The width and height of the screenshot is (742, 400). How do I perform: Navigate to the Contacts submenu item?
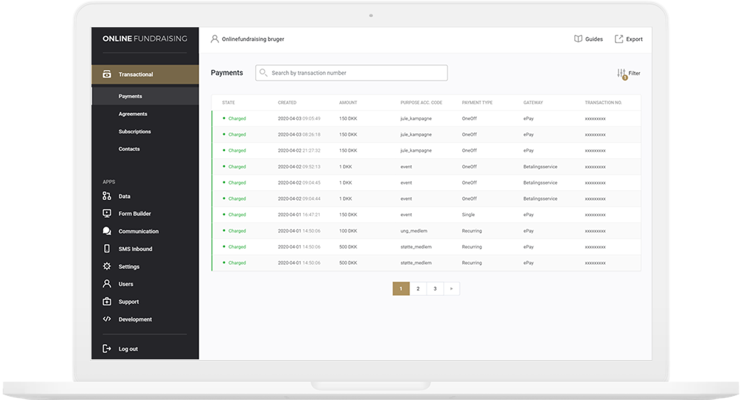click(x=129, y=149)
